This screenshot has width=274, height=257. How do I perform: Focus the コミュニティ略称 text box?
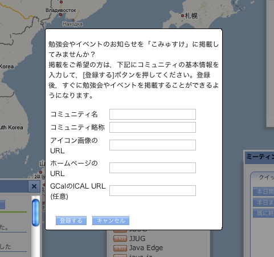[153, 127]
